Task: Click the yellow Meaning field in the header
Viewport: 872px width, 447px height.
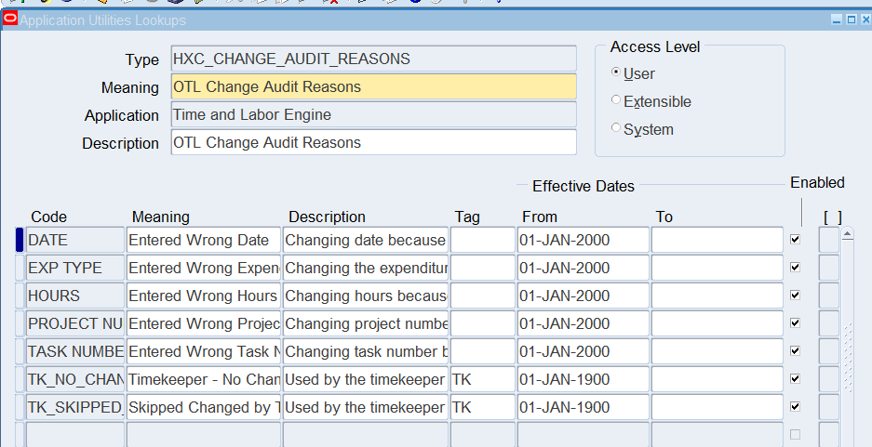Action: click(x=373, y=87)
